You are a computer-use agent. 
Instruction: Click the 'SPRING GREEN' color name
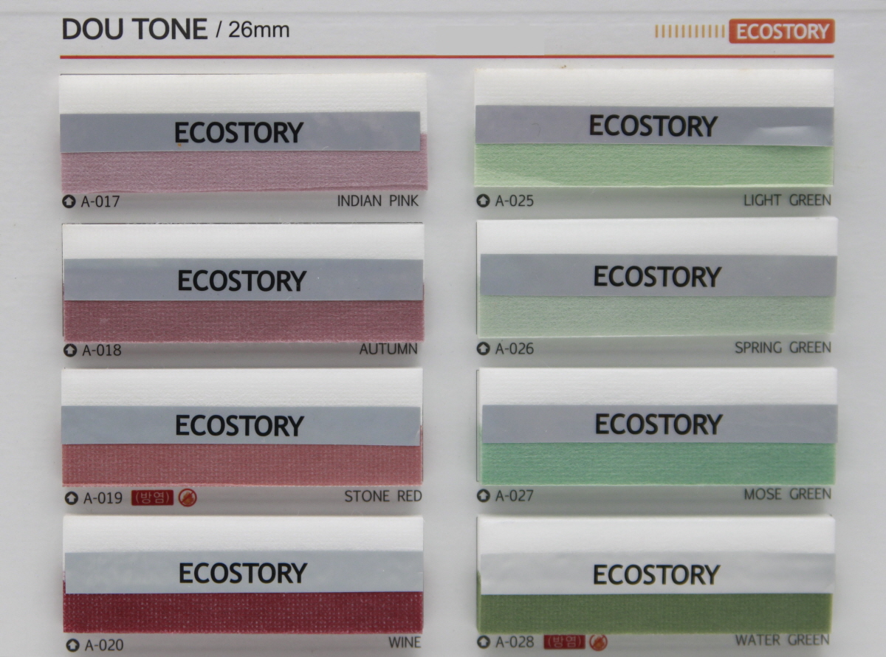pos(783,347)
